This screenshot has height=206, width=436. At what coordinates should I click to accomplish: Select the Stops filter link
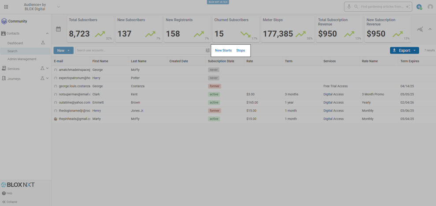click(240, 51)
